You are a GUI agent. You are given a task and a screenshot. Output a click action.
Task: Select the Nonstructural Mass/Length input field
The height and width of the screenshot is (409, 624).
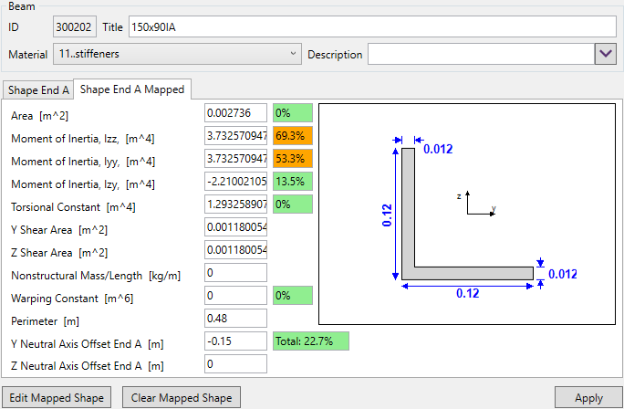click(x=235, y=273)
